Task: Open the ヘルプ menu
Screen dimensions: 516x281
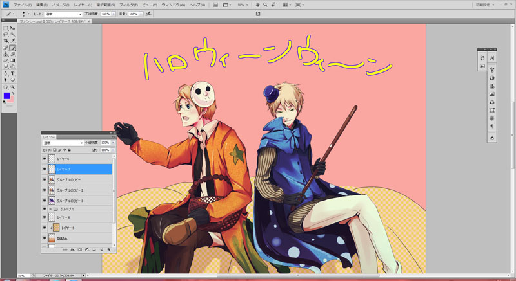Action: coord(197,5)
